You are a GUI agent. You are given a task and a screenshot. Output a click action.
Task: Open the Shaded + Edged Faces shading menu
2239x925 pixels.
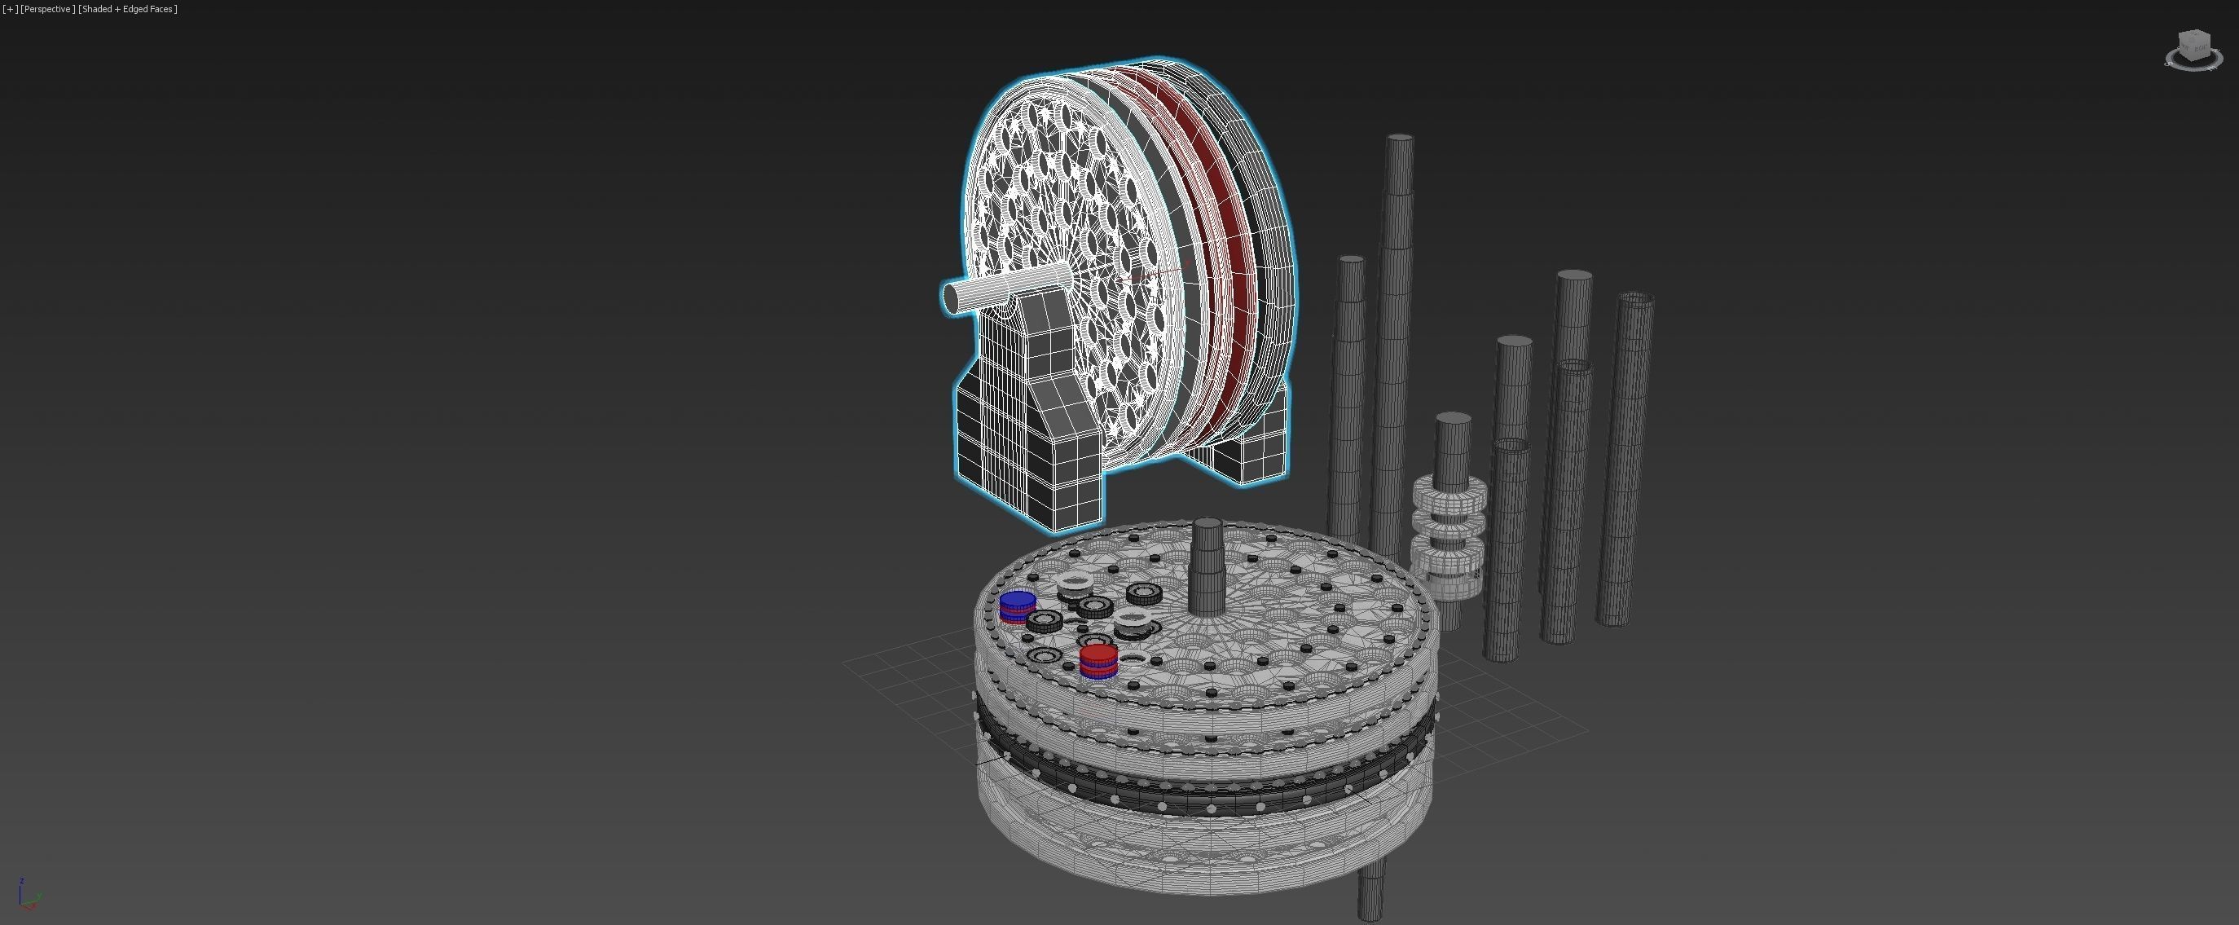coord(128,9)
